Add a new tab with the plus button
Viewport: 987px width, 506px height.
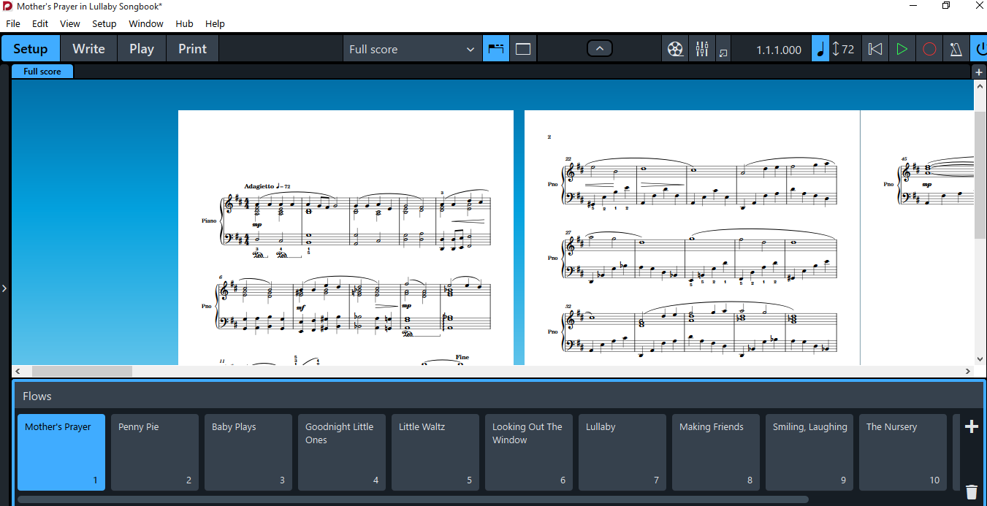click(x=979, y=72)
